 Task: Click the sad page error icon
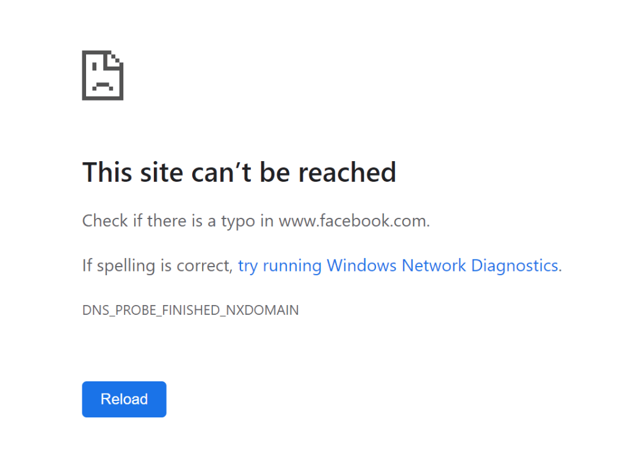pyautogui.click(x=103, y=75)
